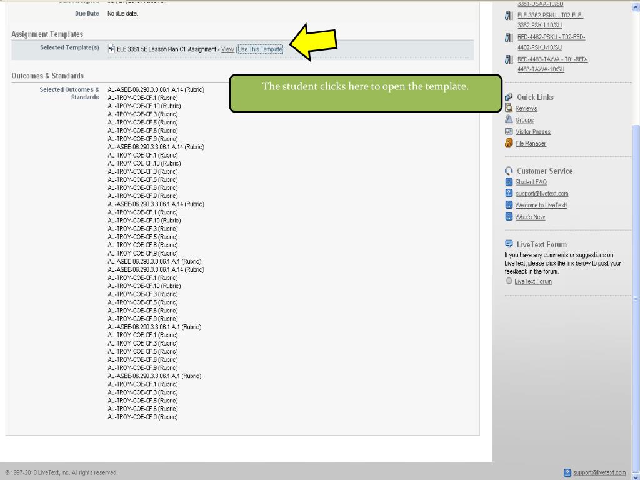Open the What's New link
The image size is (640, 480).
click(530, 217)
